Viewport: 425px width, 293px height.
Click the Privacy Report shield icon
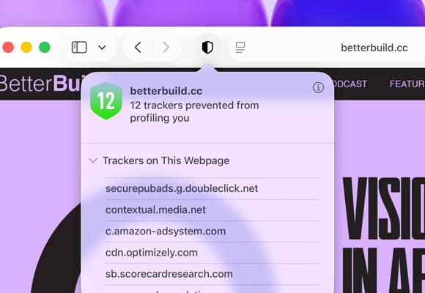point(207,48)
